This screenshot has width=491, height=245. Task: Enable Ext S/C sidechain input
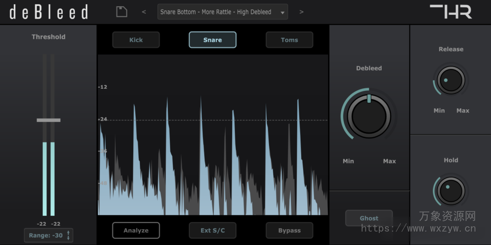coord(212,231)
